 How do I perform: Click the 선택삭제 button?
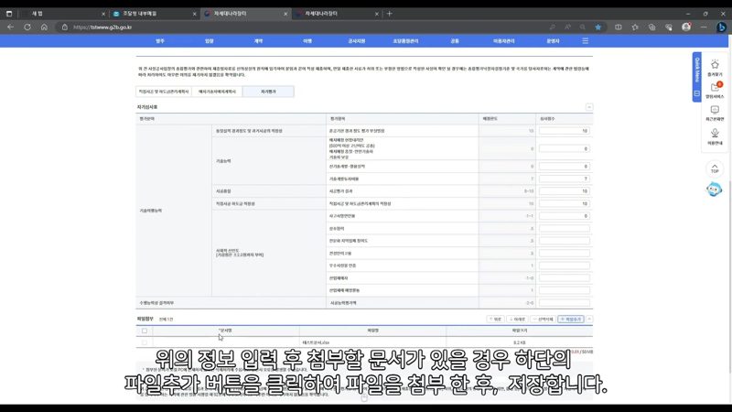pyautogui.click(x=543, y=319)
